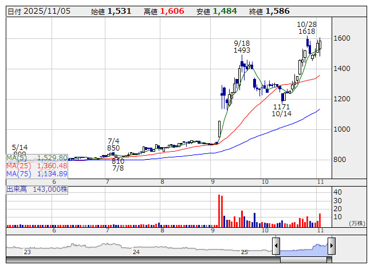The width and height of the screenshot is (374, 269).
Task: Click the 23 year marker in the overview
Action: point(27,252)
